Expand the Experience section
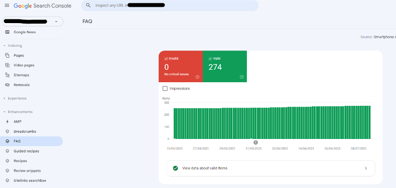 [x=4, y=99]
